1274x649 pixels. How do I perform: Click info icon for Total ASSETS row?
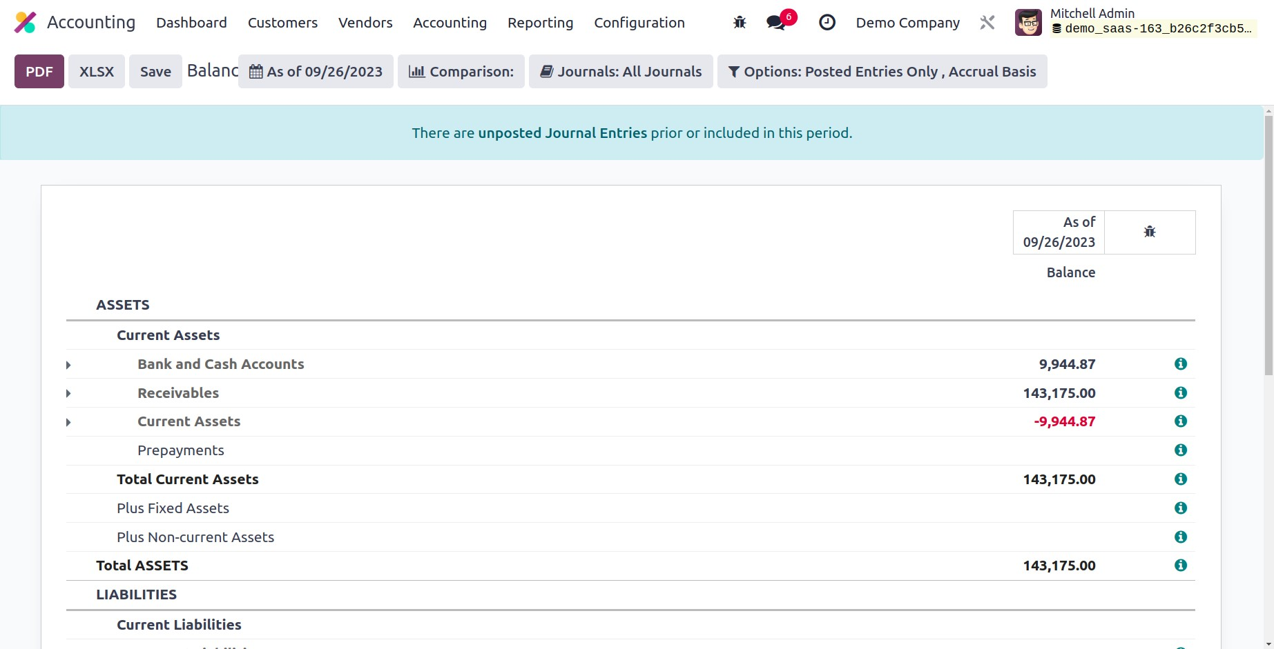point(1180,566)
